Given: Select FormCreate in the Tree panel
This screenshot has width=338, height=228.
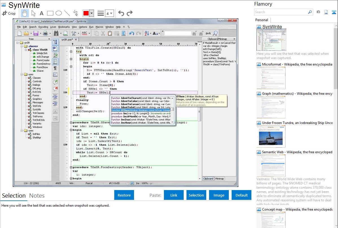Looking at the screenshot, I should click(x=43, y=60).
